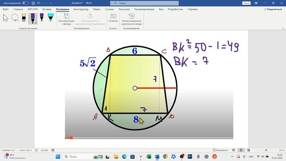Click Преобразовать в фигуру button

tap(67, 19)
